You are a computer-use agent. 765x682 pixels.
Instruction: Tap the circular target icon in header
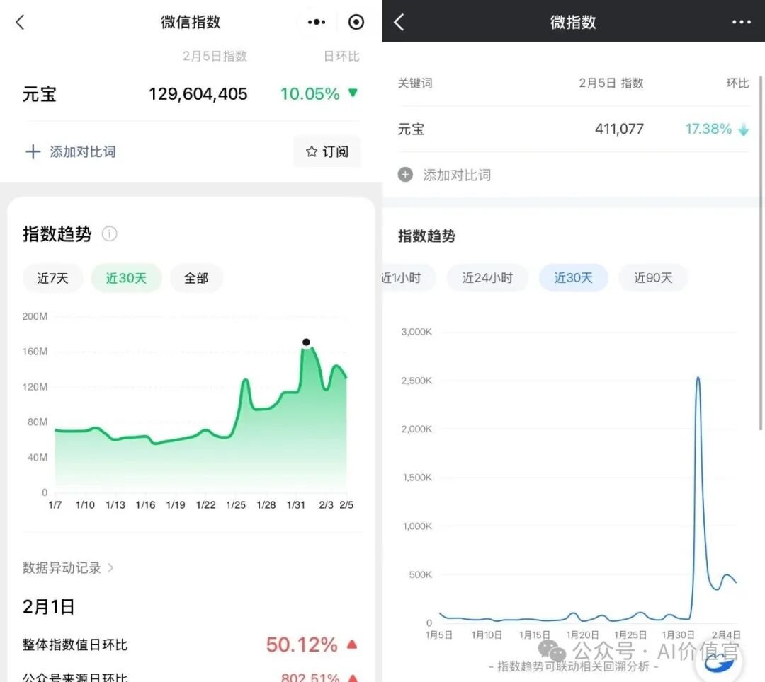click(356, 22)
